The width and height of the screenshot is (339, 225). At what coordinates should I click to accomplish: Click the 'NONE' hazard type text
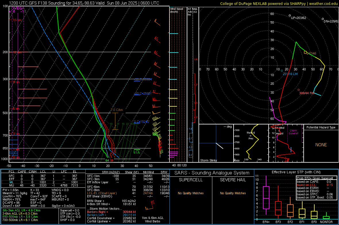(321, 145)
